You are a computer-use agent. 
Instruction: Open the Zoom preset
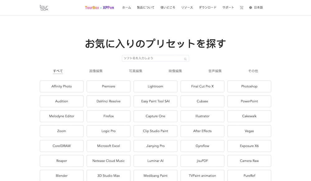pyautogui.click(x=62, y=131)
